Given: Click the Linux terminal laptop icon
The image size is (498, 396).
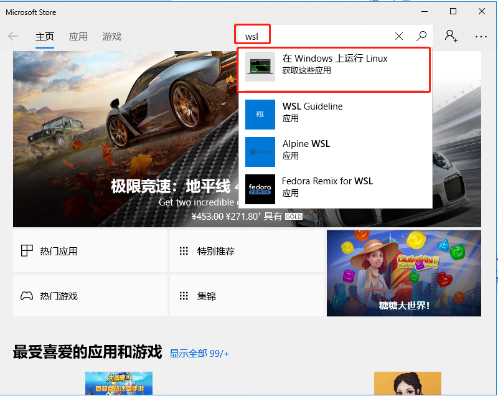Looking at the screenshot, I should (x=260, y=67).
